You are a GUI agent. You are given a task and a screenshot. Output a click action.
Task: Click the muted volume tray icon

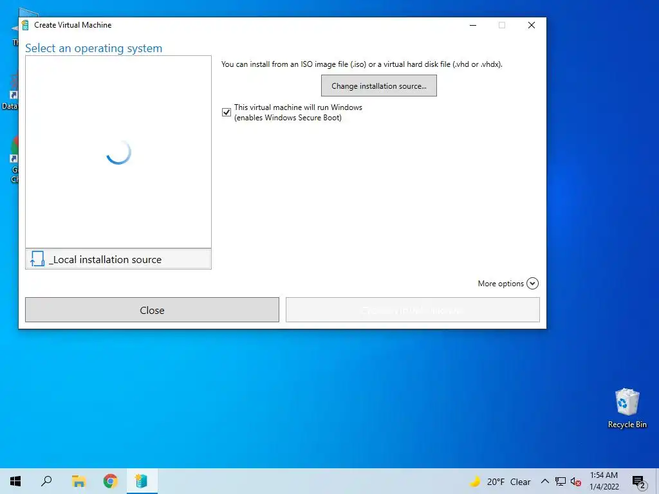(576, 482)
